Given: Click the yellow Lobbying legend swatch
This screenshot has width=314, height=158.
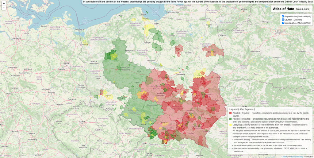Looking at the screenshot, I should 231,125.
